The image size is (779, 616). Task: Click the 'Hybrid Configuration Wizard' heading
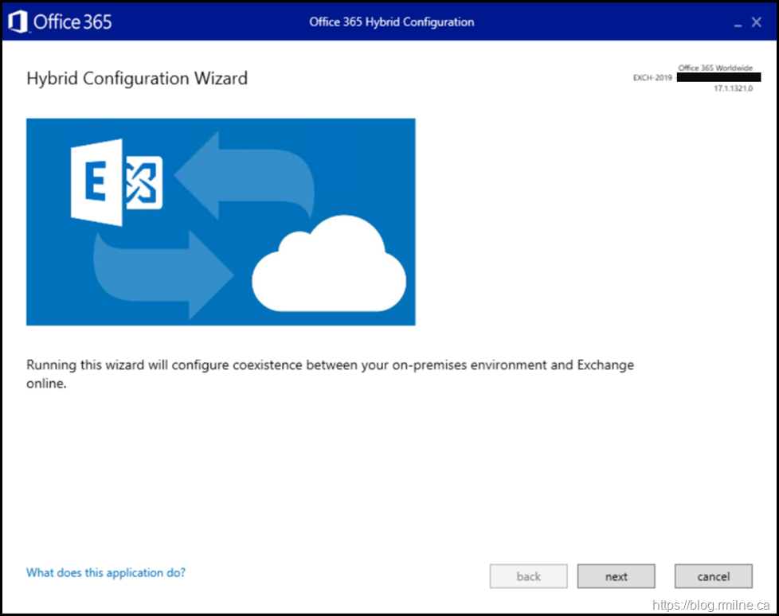137,78
